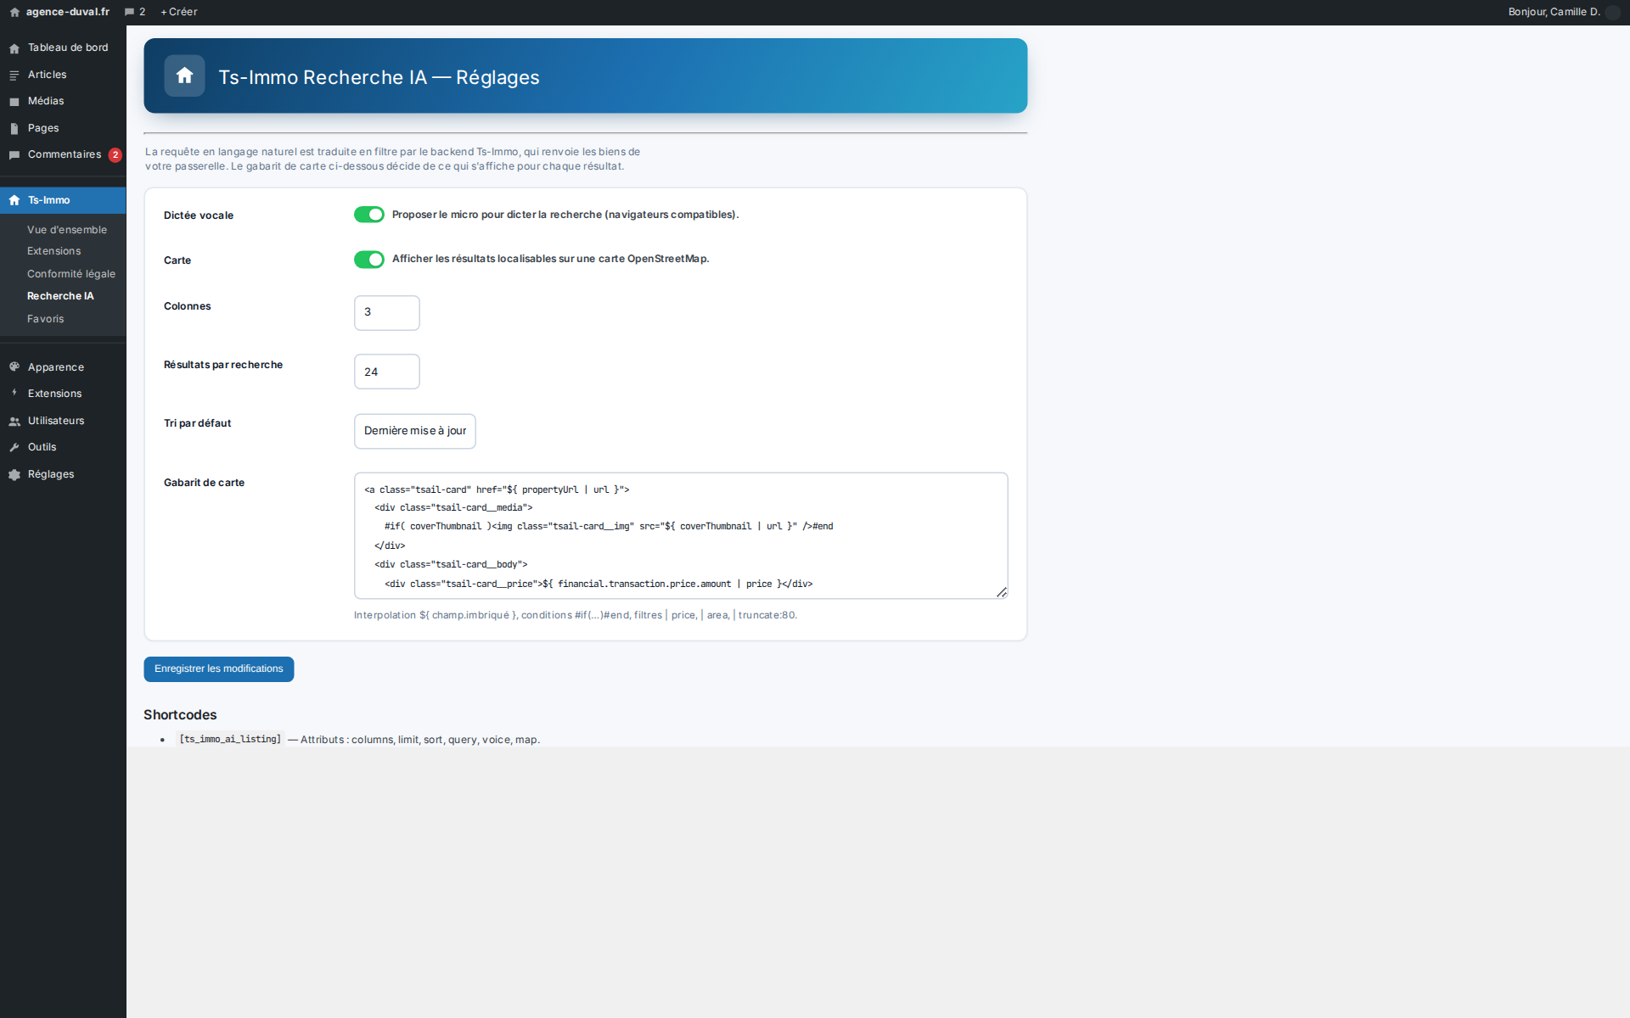Click the red Commentaires count badge

(x=115, y=155)
